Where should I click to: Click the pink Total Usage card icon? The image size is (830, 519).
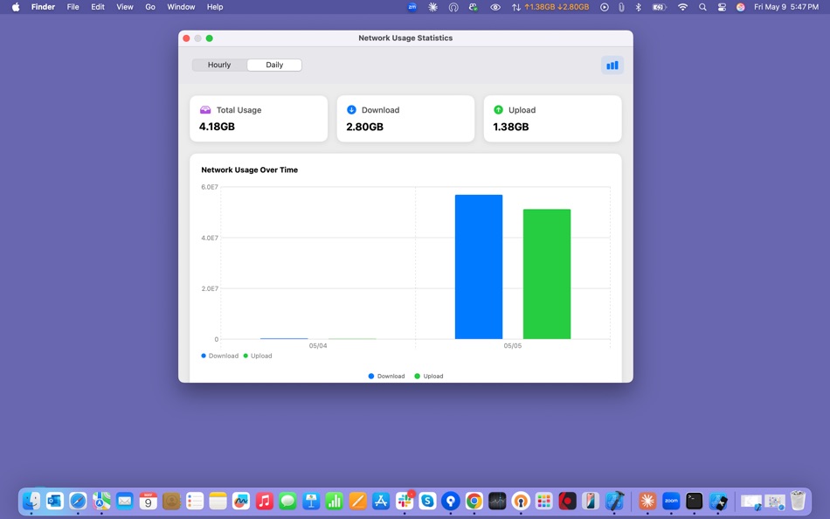tap(204, 110)
